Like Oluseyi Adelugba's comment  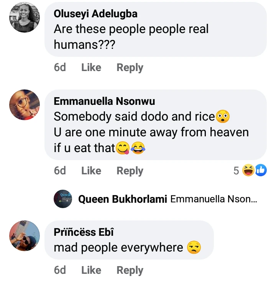point(91,68)
